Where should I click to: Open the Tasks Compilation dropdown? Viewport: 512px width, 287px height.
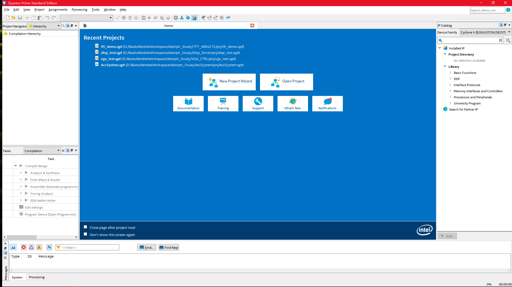pos(42,151)
